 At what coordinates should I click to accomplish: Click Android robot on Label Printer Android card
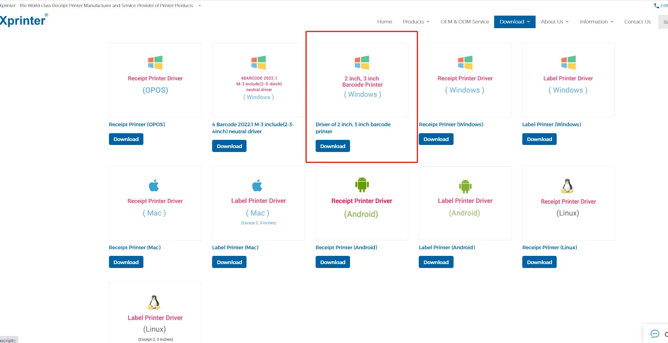pos(465,186)
